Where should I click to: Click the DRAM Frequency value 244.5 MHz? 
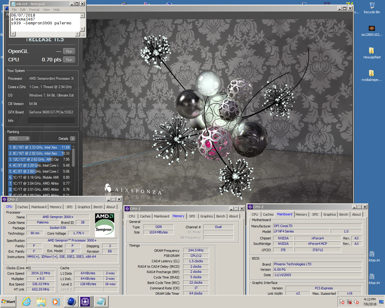coord(196,251)
